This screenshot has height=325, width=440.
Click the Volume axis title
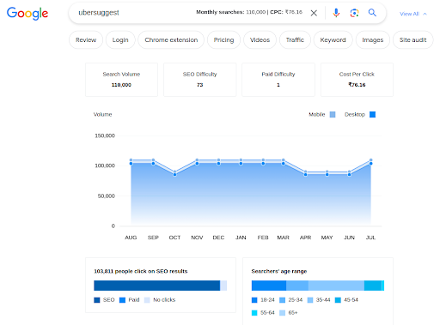102,114
